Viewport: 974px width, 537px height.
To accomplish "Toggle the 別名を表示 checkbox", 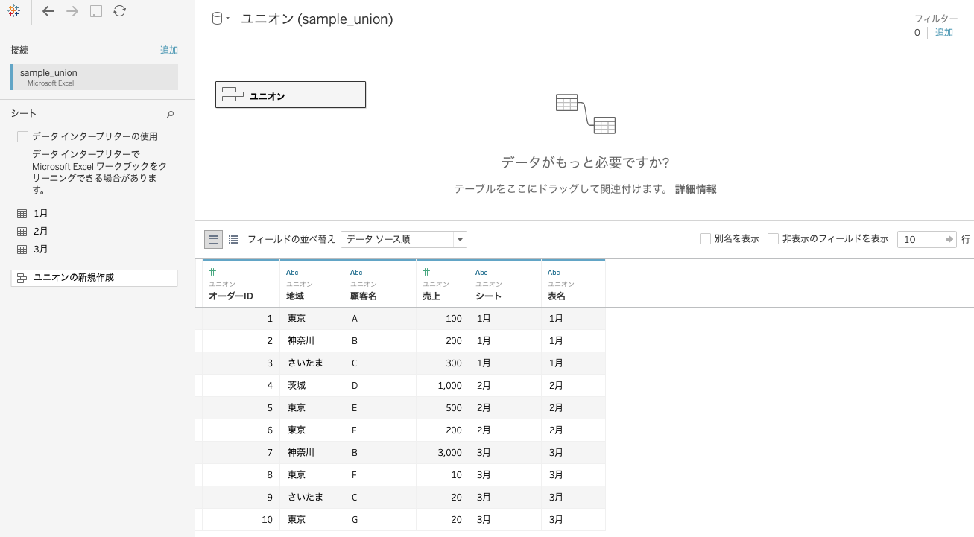I will (705, 239).
